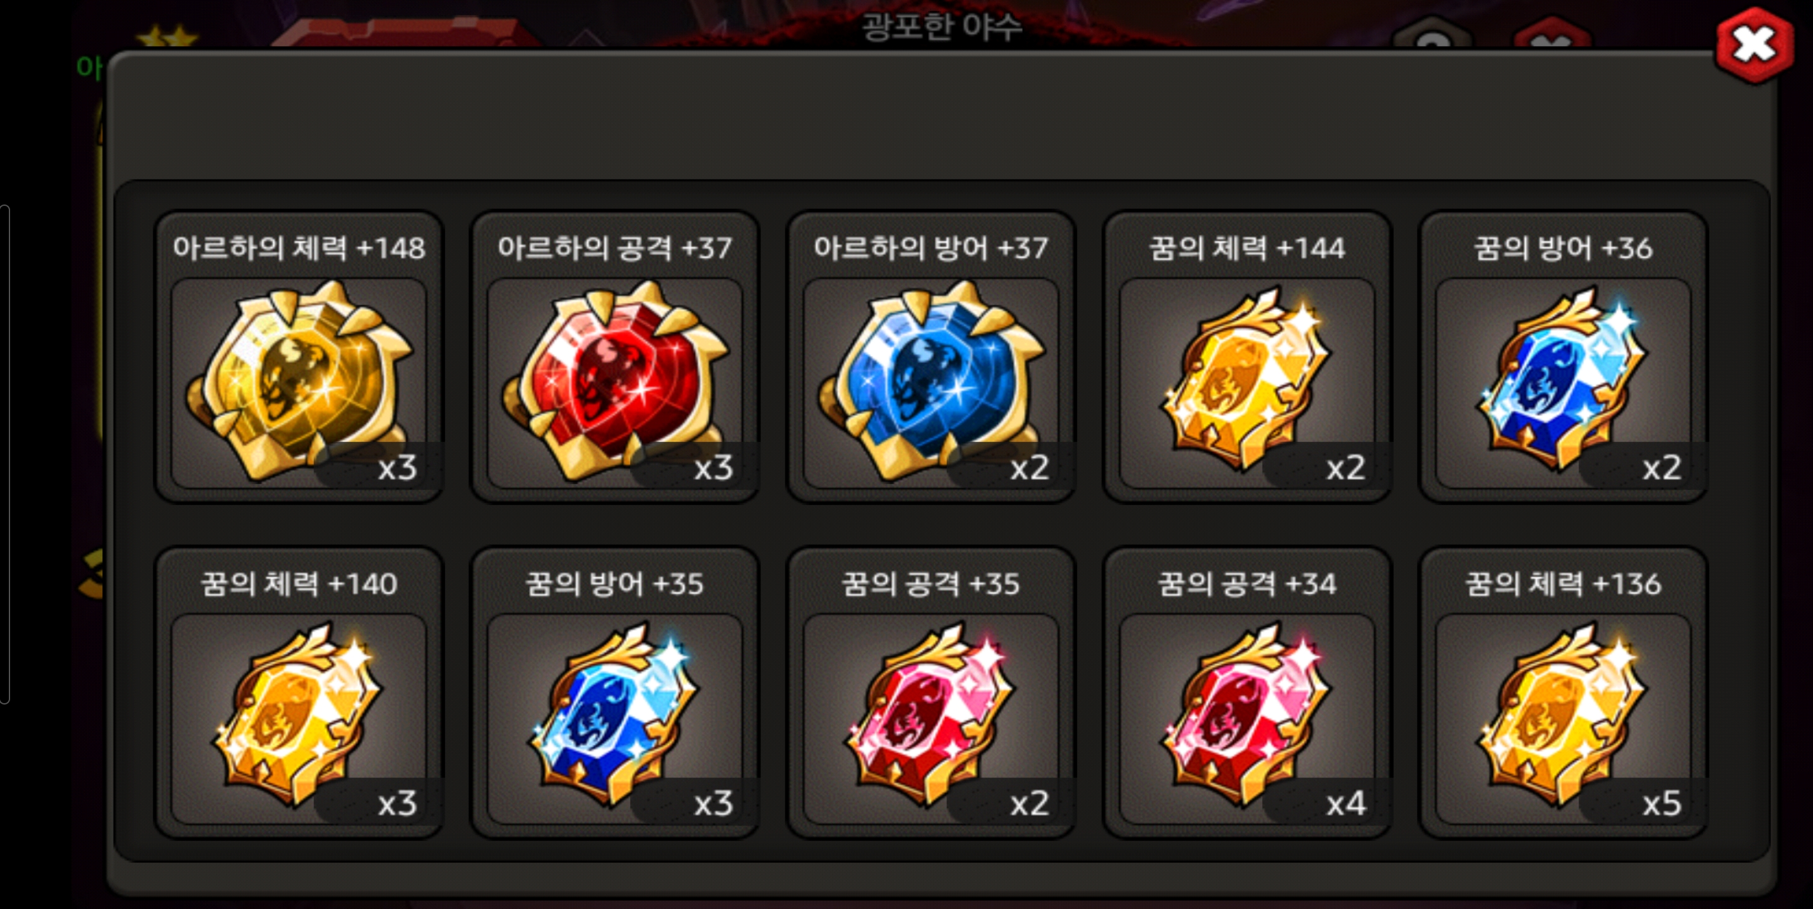Click the 아르하의 체력 +148 label

299,247
